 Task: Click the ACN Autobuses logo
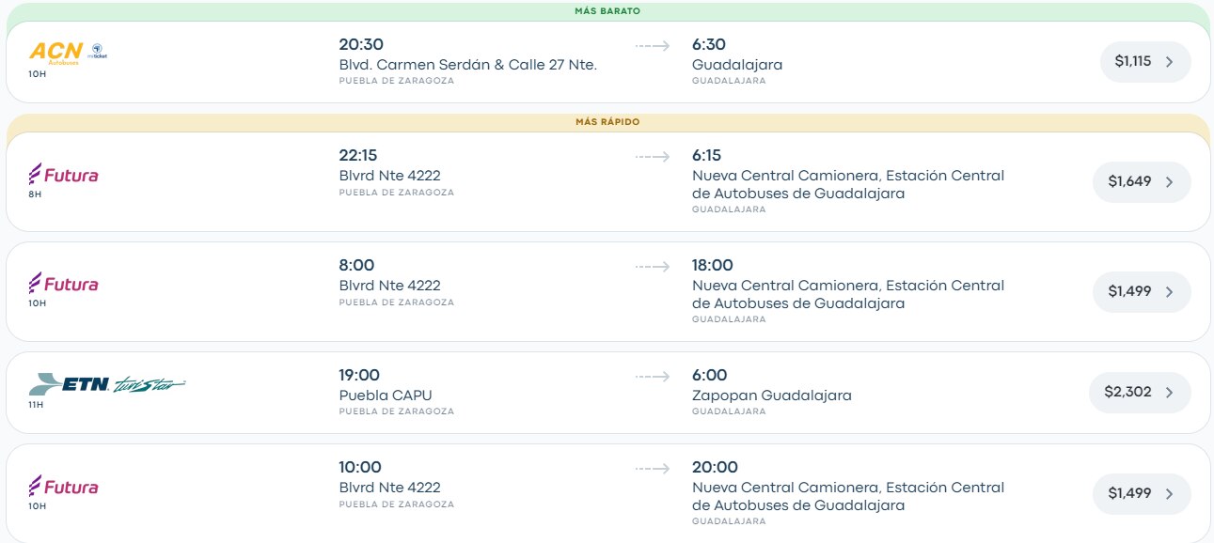tap(56, 52)
